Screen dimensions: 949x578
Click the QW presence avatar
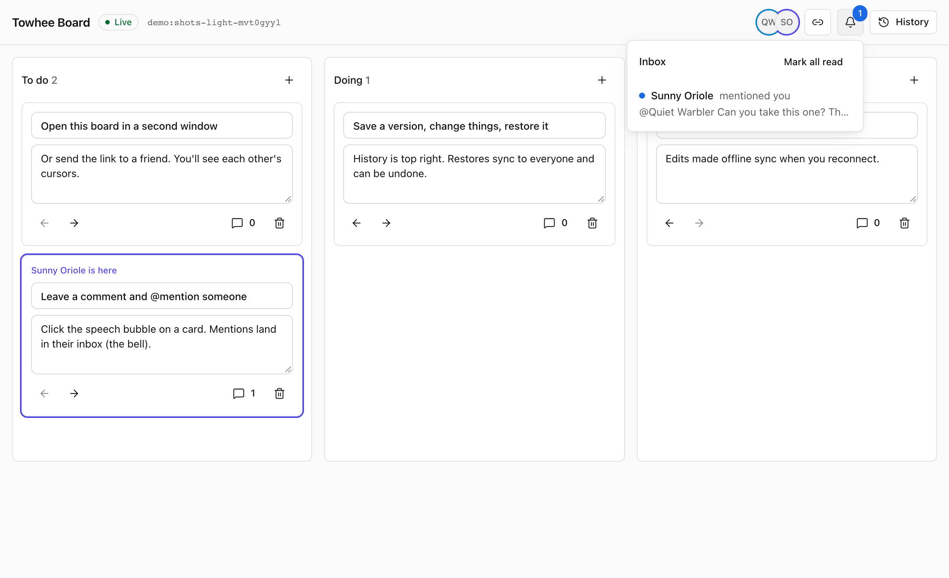point(767,22)
